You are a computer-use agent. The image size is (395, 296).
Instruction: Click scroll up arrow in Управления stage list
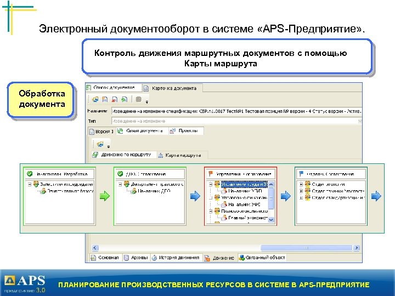[x=271, y=185]
